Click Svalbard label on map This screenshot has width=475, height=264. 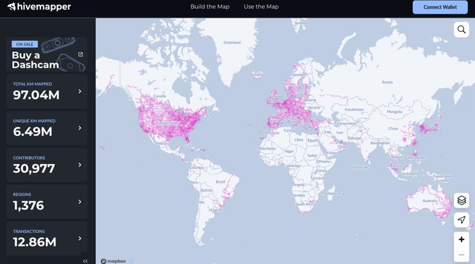coord(302,23)
